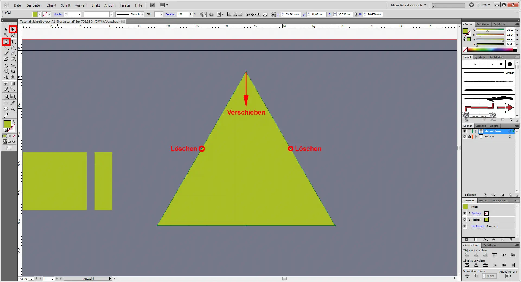Select the Direct Selection tool
Screen dimensions: 521x282
[x=12, y=29]
